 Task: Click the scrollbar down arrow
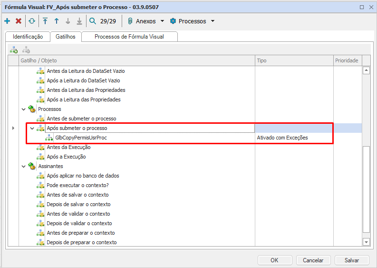(x=366, y=242)
